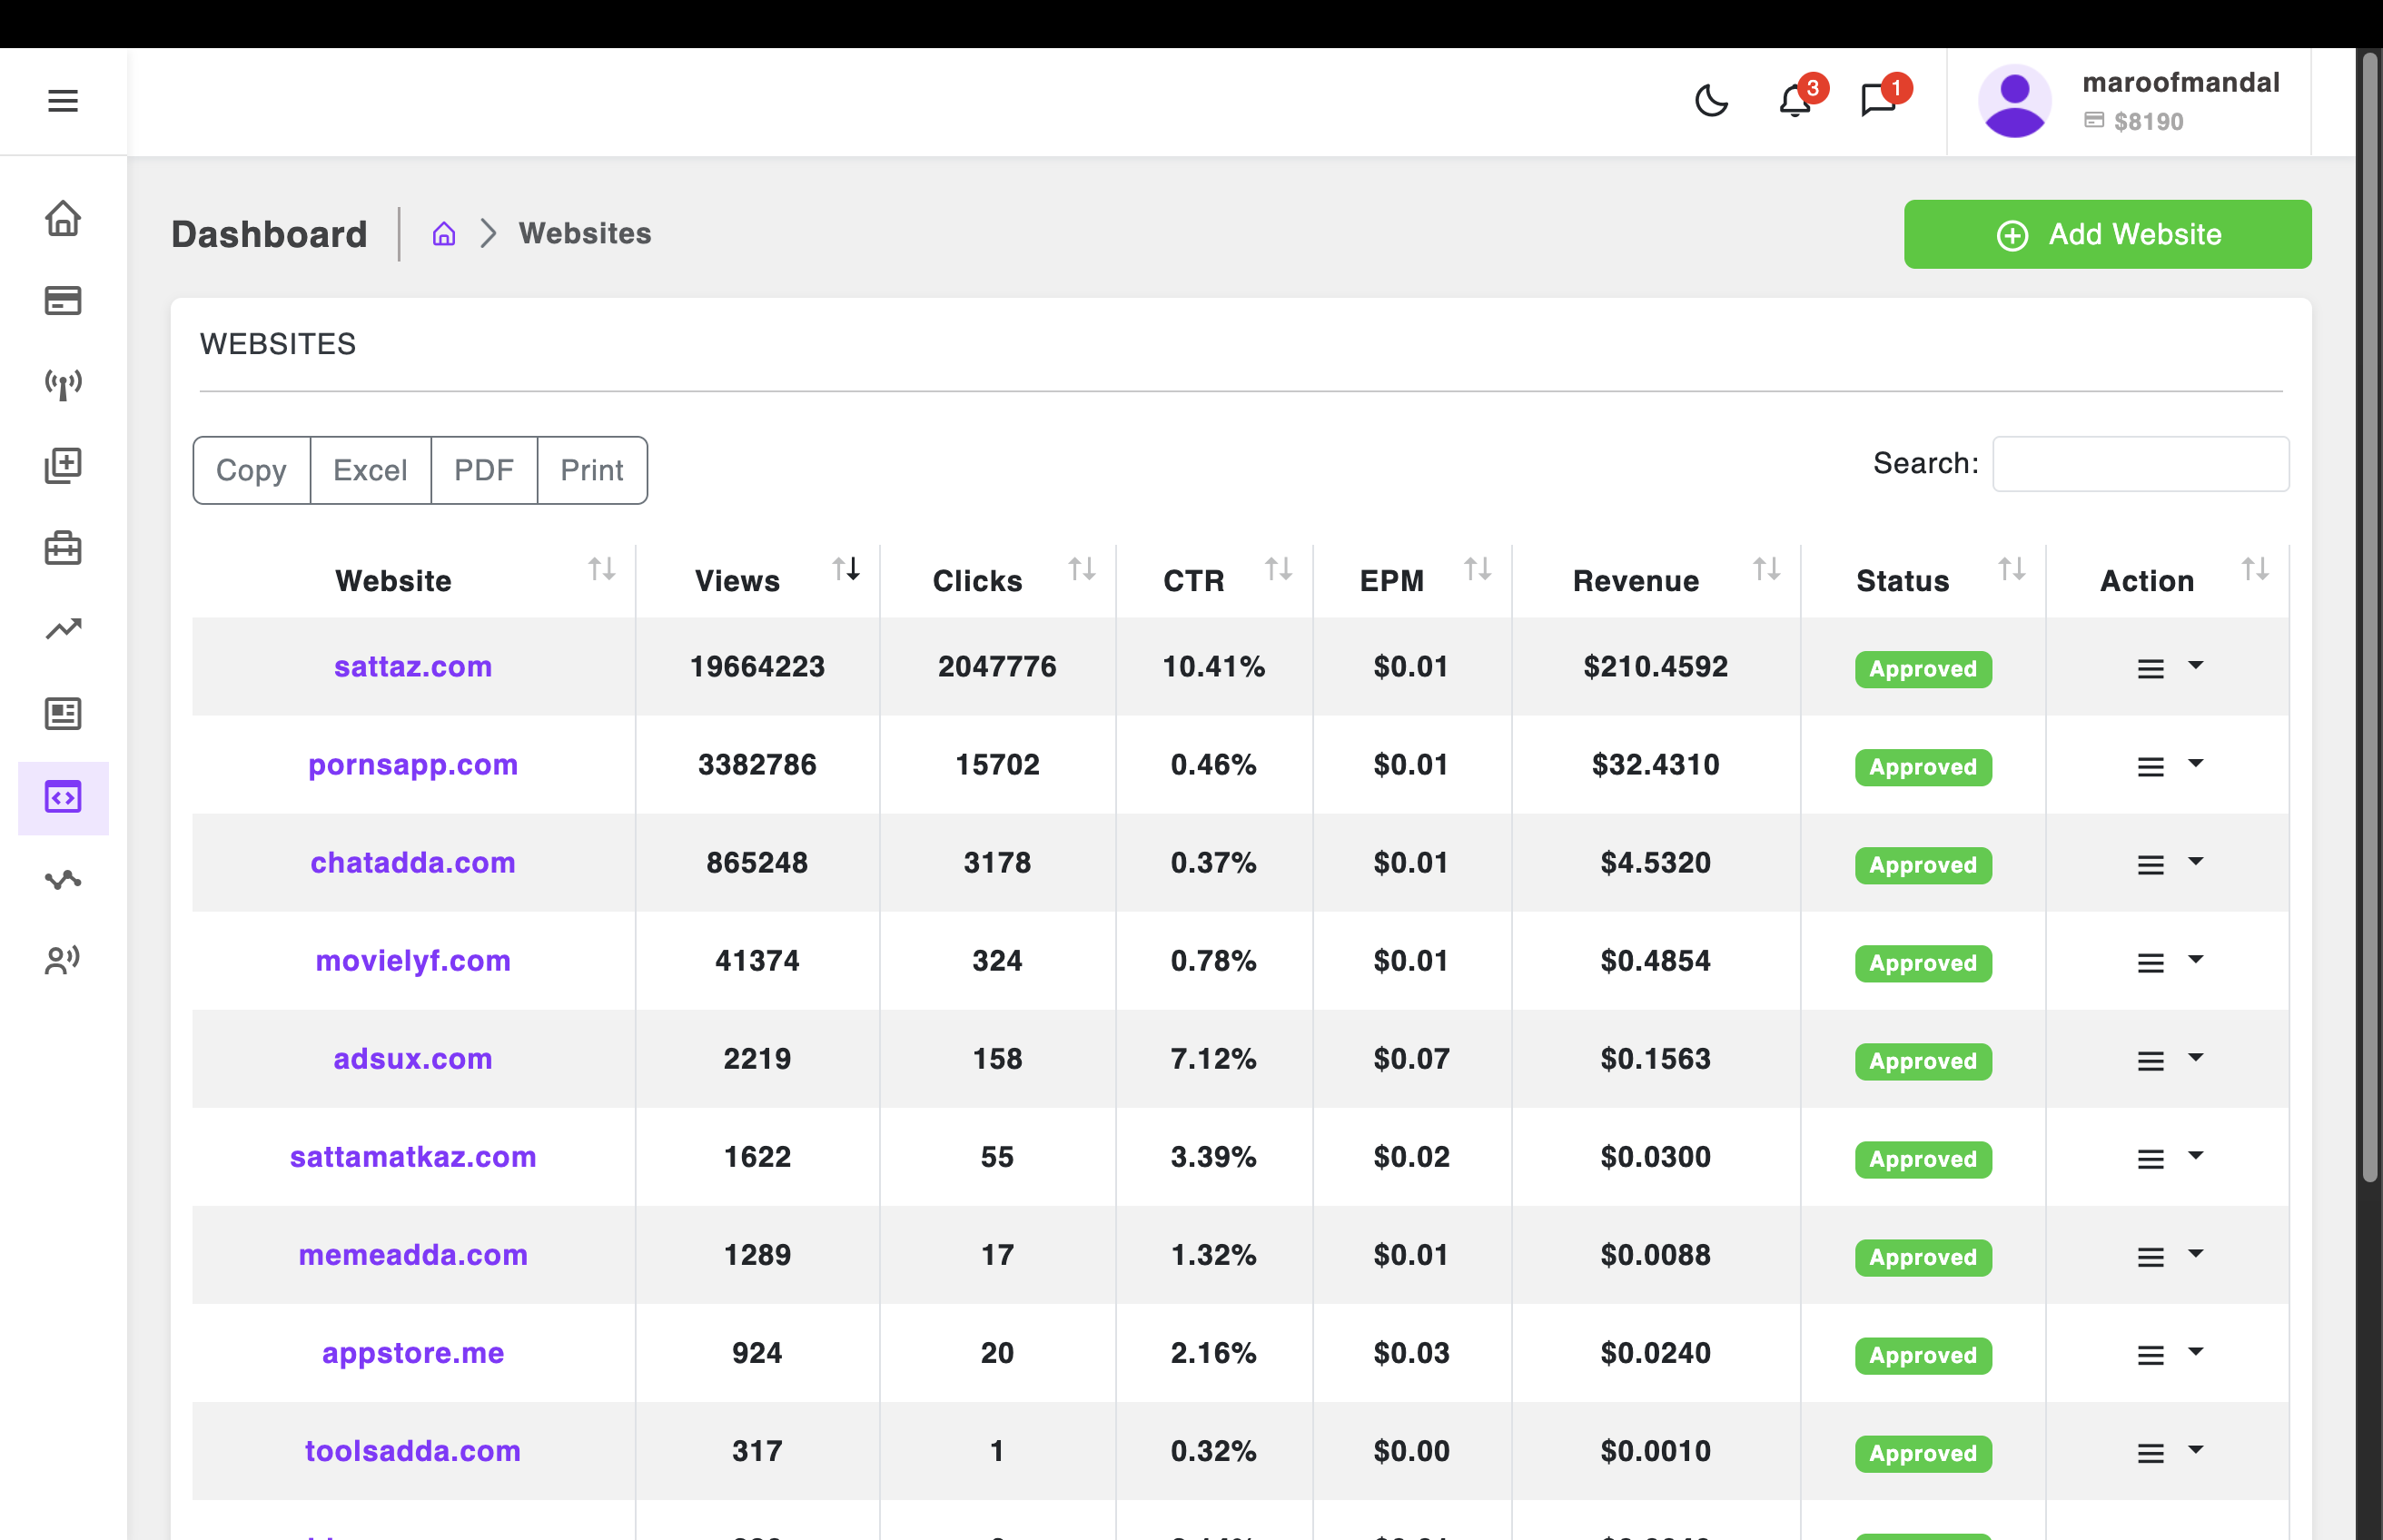Toggle dark mode moon icon
This screenshot has height=1540, width=2383.
coord(1712,101)
